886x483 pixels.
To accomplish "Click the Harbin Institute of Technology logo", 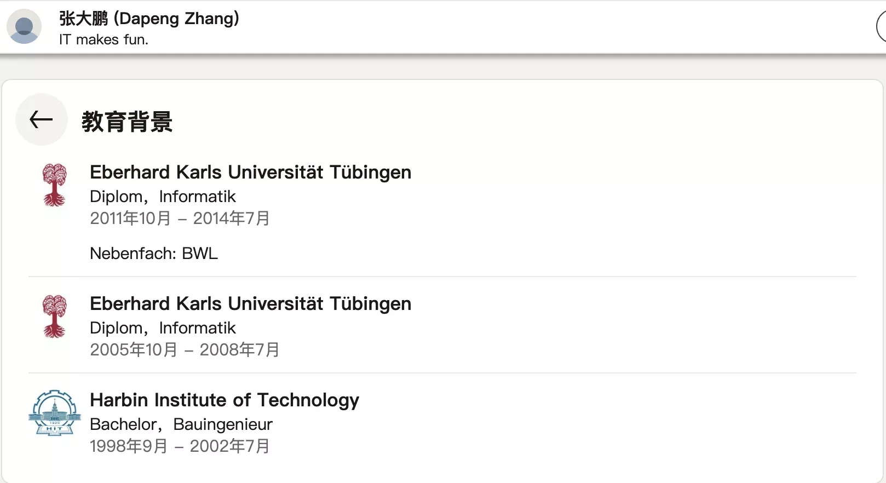I will (x=55, y=413).
